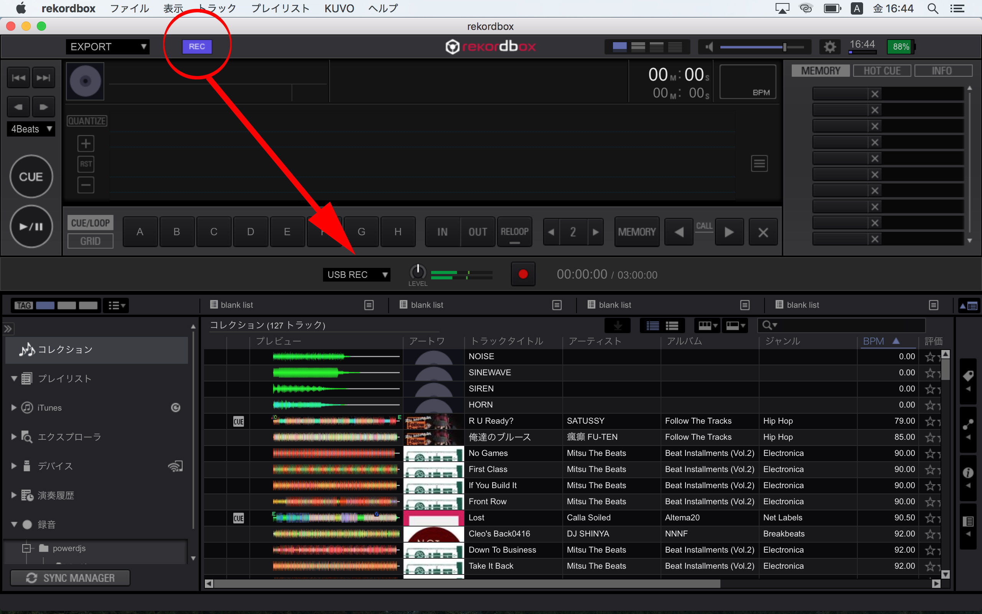Adjust the master volume slider
Viewport: 982px width, 614px height.
tap(784, 47)
